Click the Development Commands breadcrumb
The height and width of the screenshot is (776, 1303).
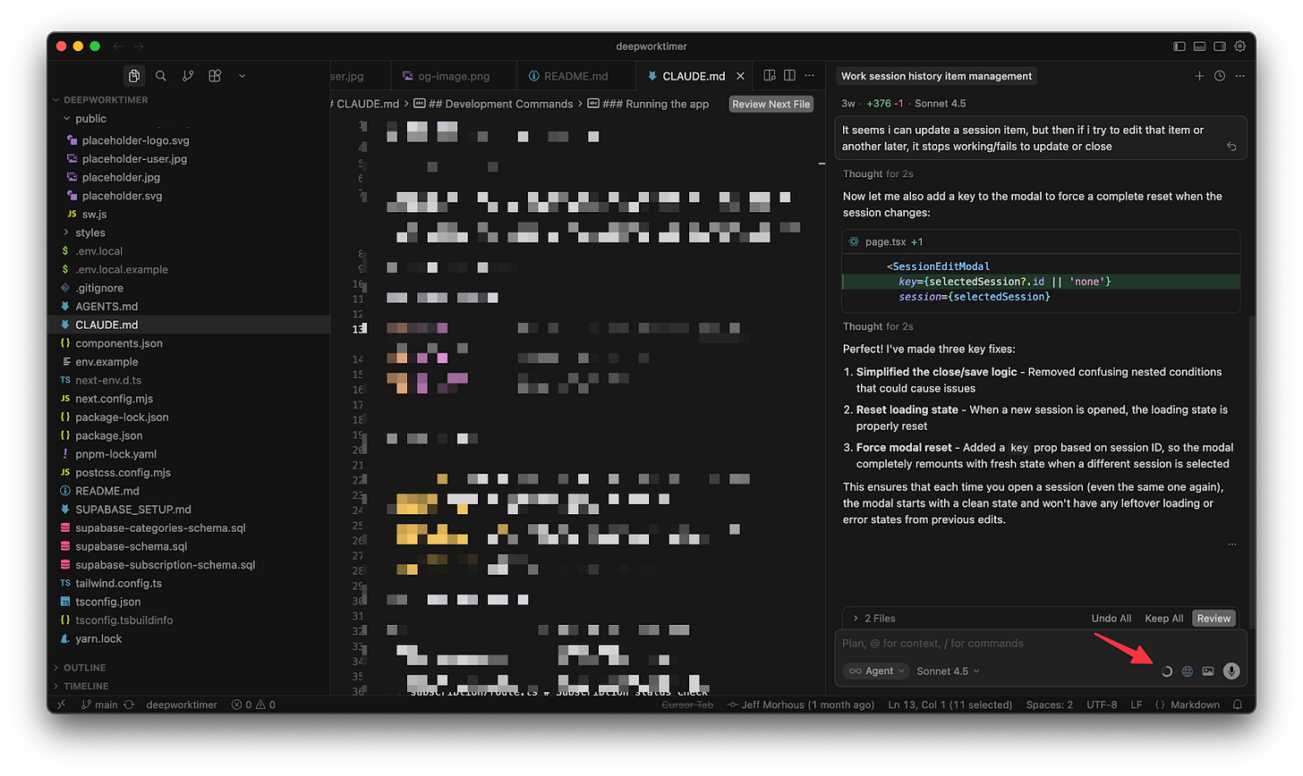(x=500, y=104)
